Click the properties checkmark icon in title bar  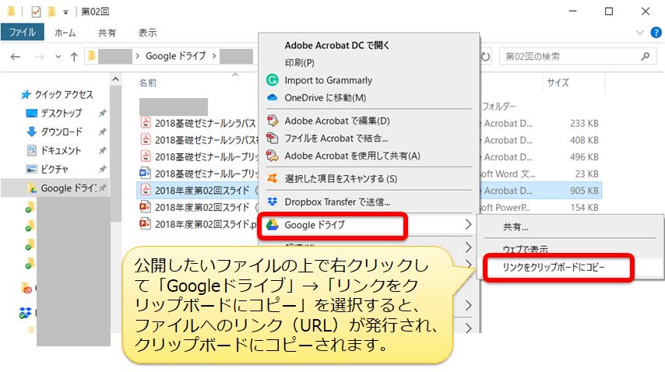[x=36, y=12]
